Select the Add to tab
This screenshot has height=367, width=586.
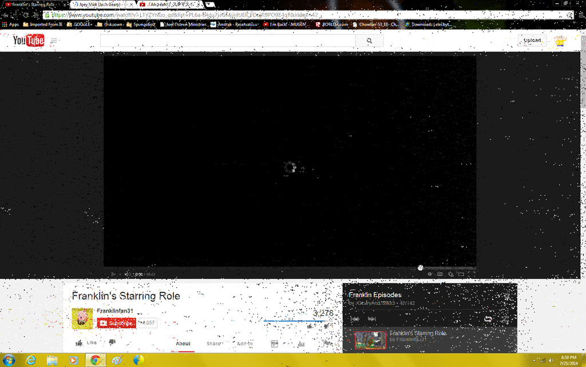(245, 344)
